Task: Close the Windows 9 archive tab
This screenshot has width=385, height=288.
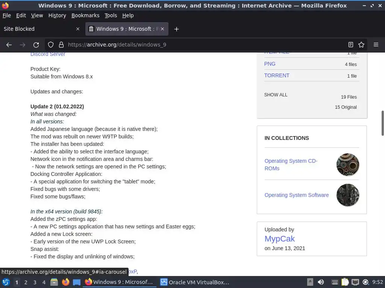Action: tap(162, 29)
